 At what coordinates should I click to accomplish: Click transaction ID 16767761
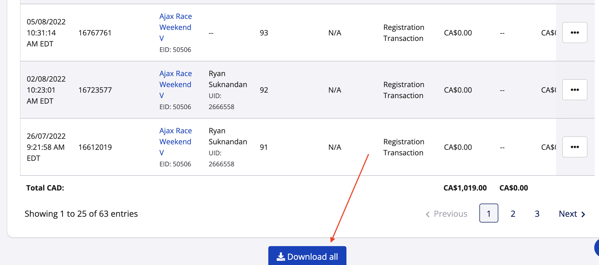pyautogui.click(x=95, y=33)
